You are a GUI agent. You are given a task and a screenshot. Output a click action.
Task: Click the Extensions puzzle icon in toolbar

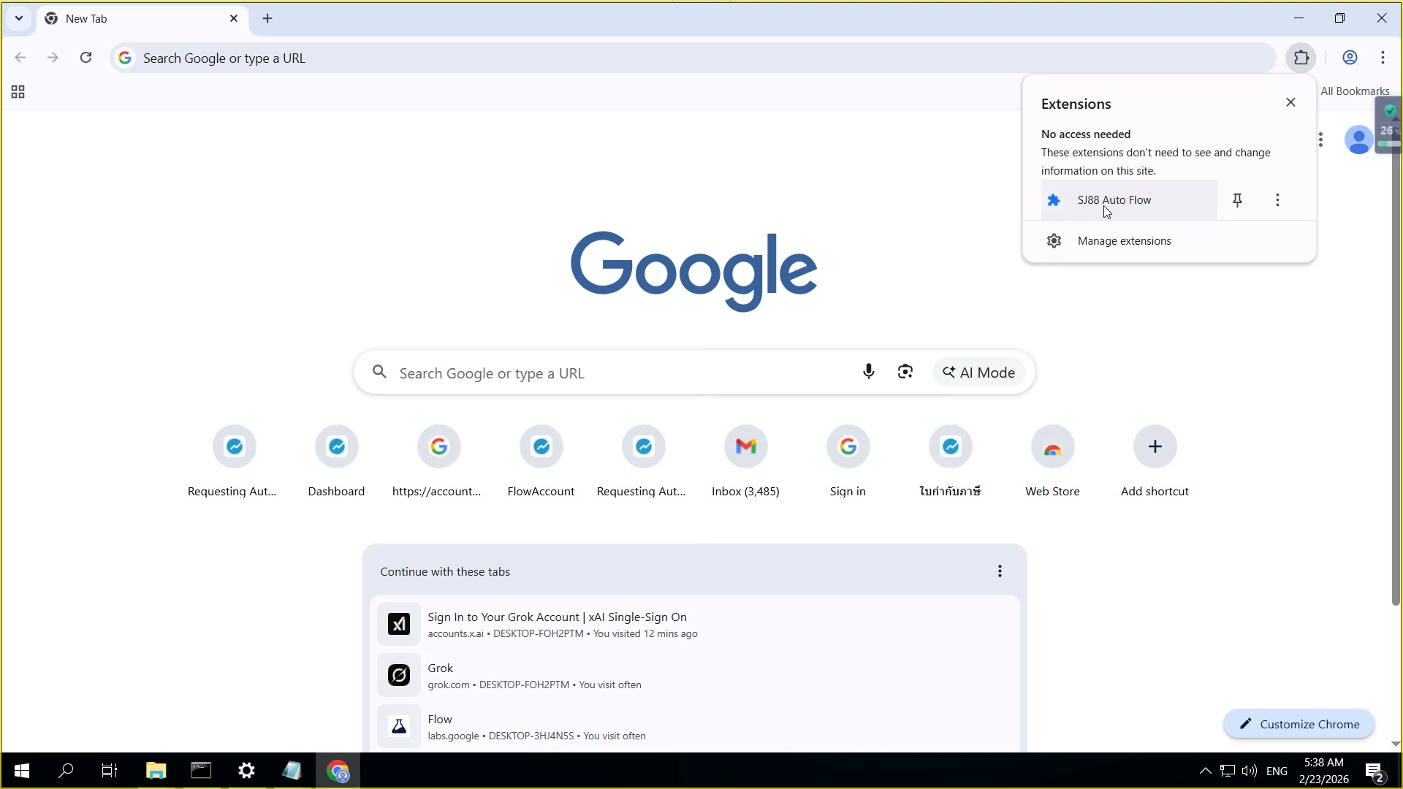(x=1301, y=58)
